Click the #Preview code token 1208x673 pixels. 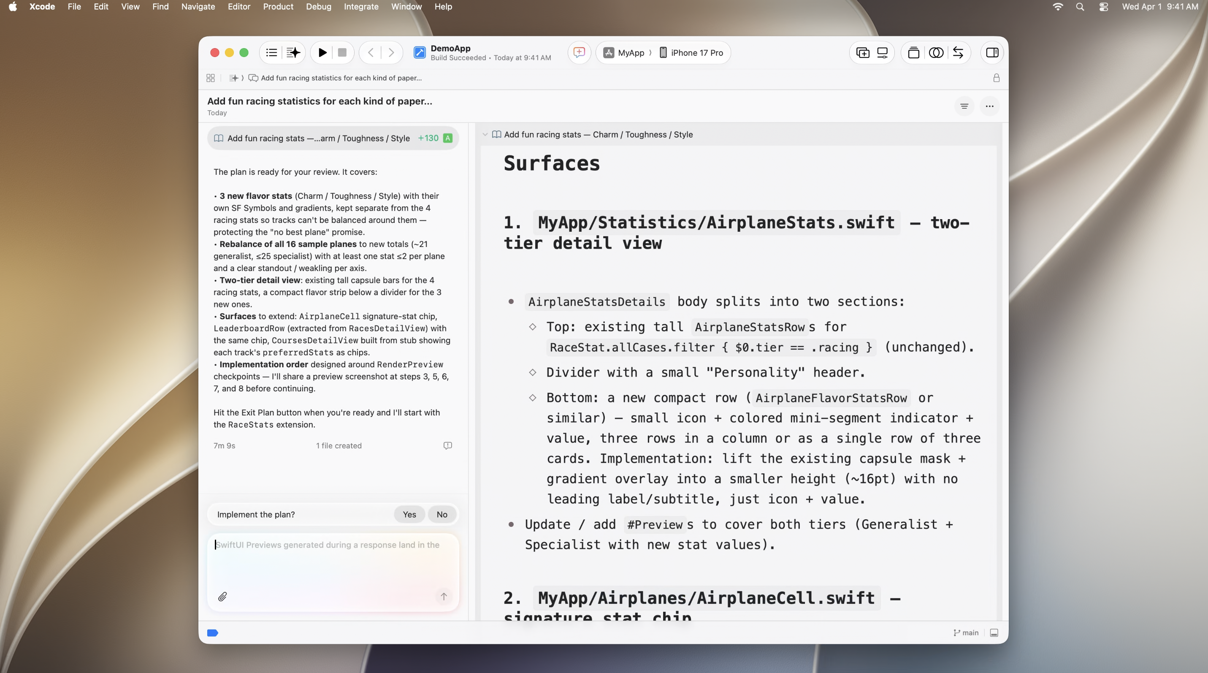tap(655, 525)
